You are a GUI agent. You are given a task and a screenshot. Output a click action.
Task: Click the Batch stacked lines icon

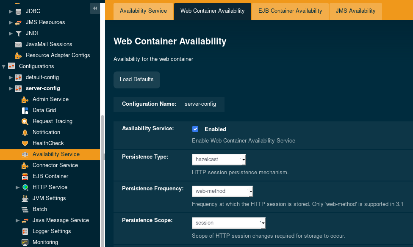pos(25,209)
